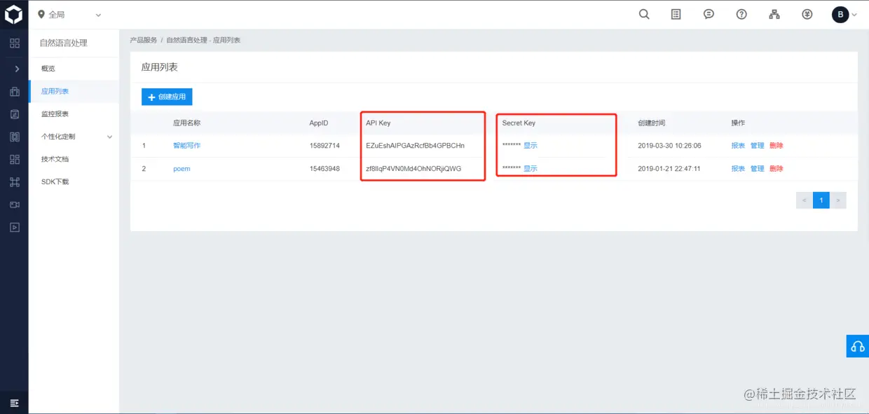Click the location pin icon next to 全局
The height and width of the screenshot is (414, 869).
pyautogui.click(x=41, y=15)
